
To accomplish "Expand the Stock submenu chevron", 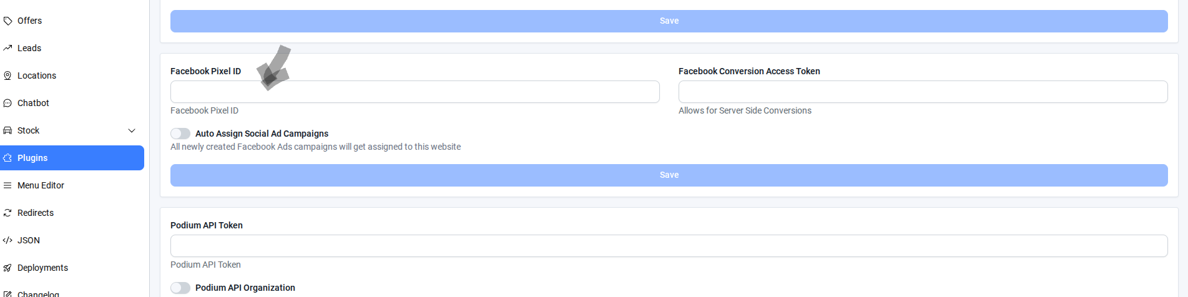I will click(132, 130).
